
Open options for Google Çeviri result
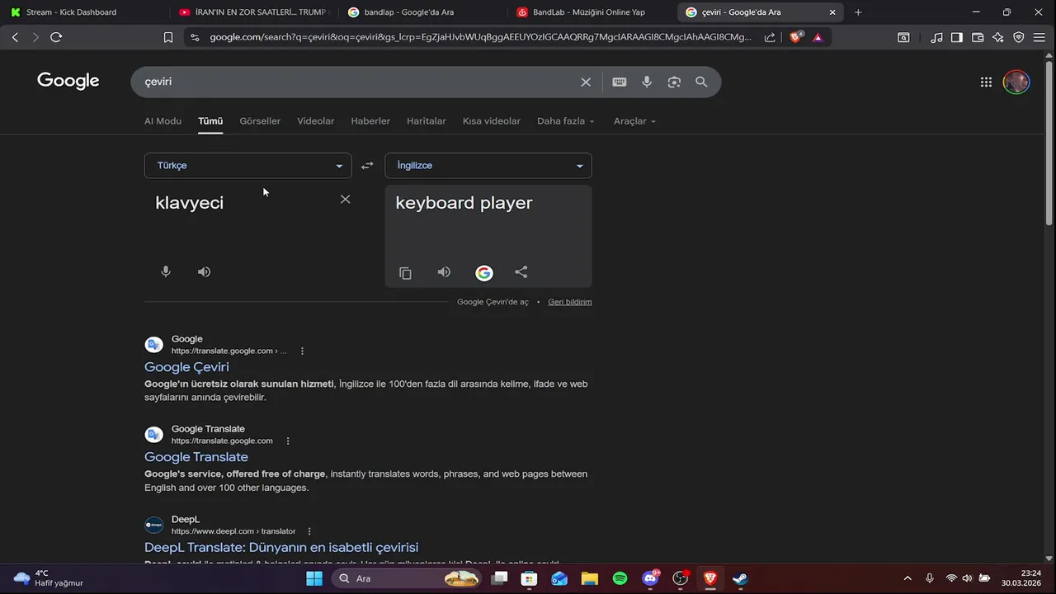pyautogui.click(x=302, y=351)
